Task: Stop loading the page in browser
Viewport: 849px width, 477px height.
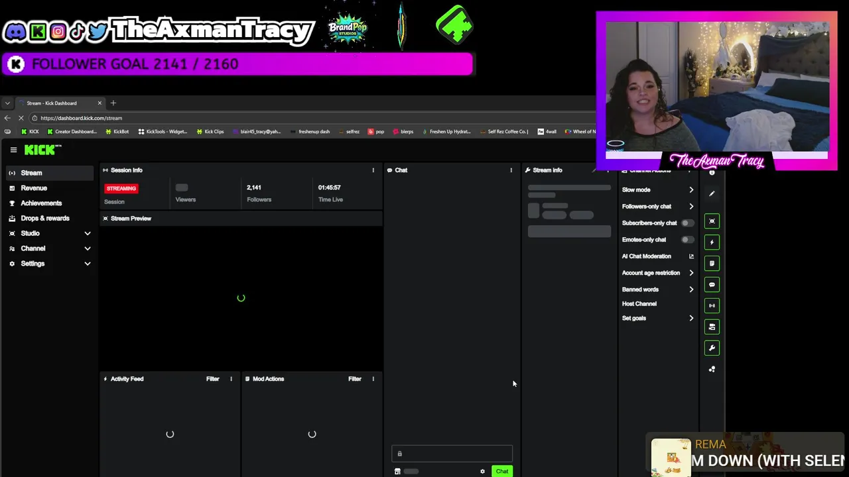Action: [21, 118]
